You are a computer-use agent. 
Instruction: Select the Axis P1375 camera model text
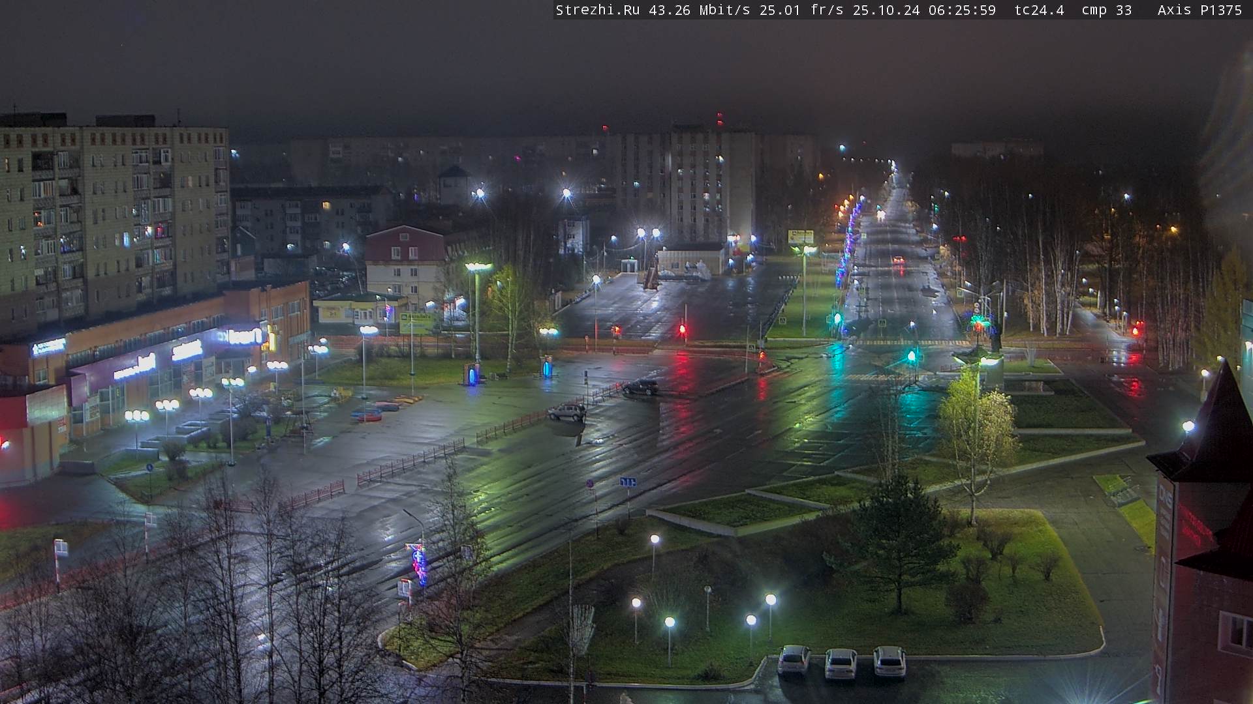click(x=1199, y=10)
